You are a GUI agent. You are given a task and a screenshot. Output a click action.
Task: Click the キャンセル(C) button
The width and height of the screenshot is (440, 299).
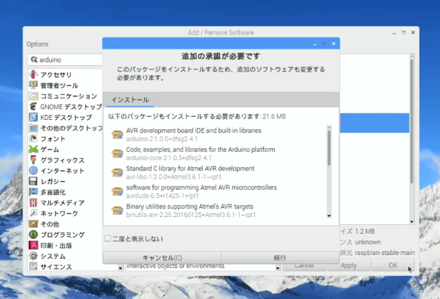162,257
